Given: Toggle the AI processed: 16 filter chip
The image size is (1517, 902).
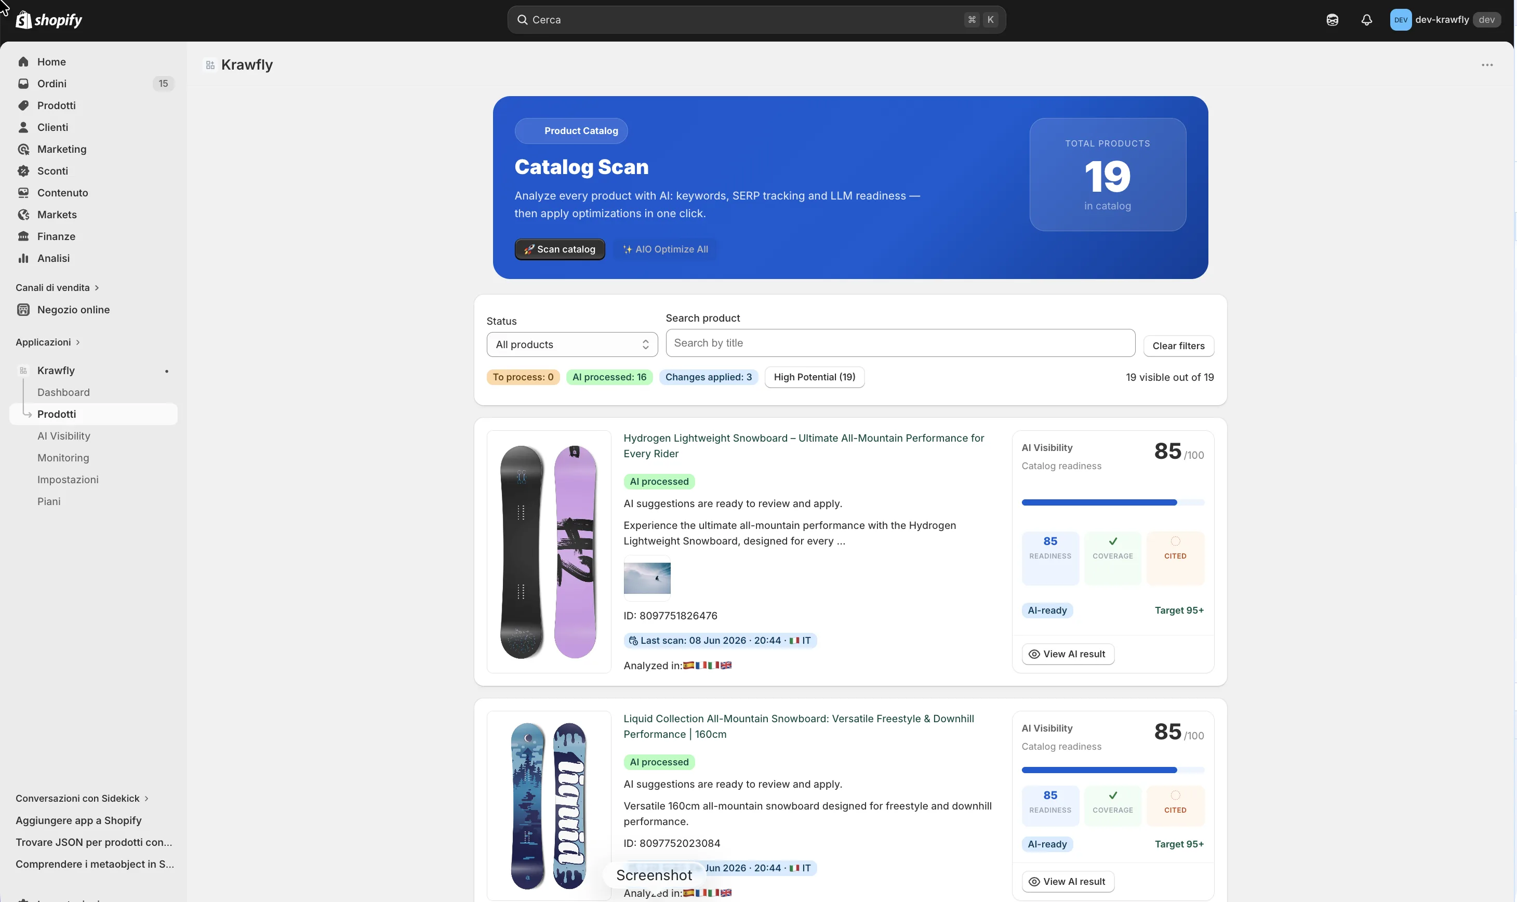Looking at the screenshot, I should point(609,377).
